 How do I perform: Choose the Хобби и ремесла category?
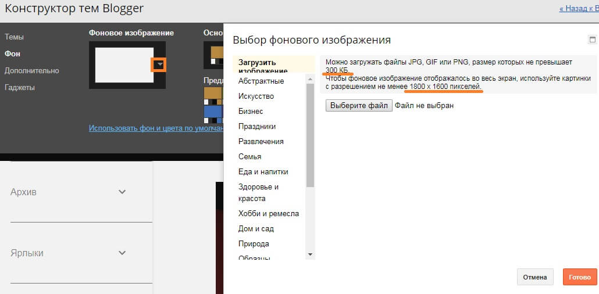point(269,213)
